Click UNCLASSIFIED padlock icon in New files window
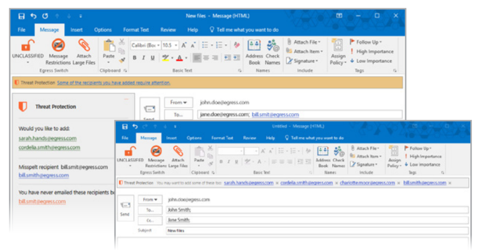The width and height of the screenshot is (480, 250). click(x=27, y=45)
